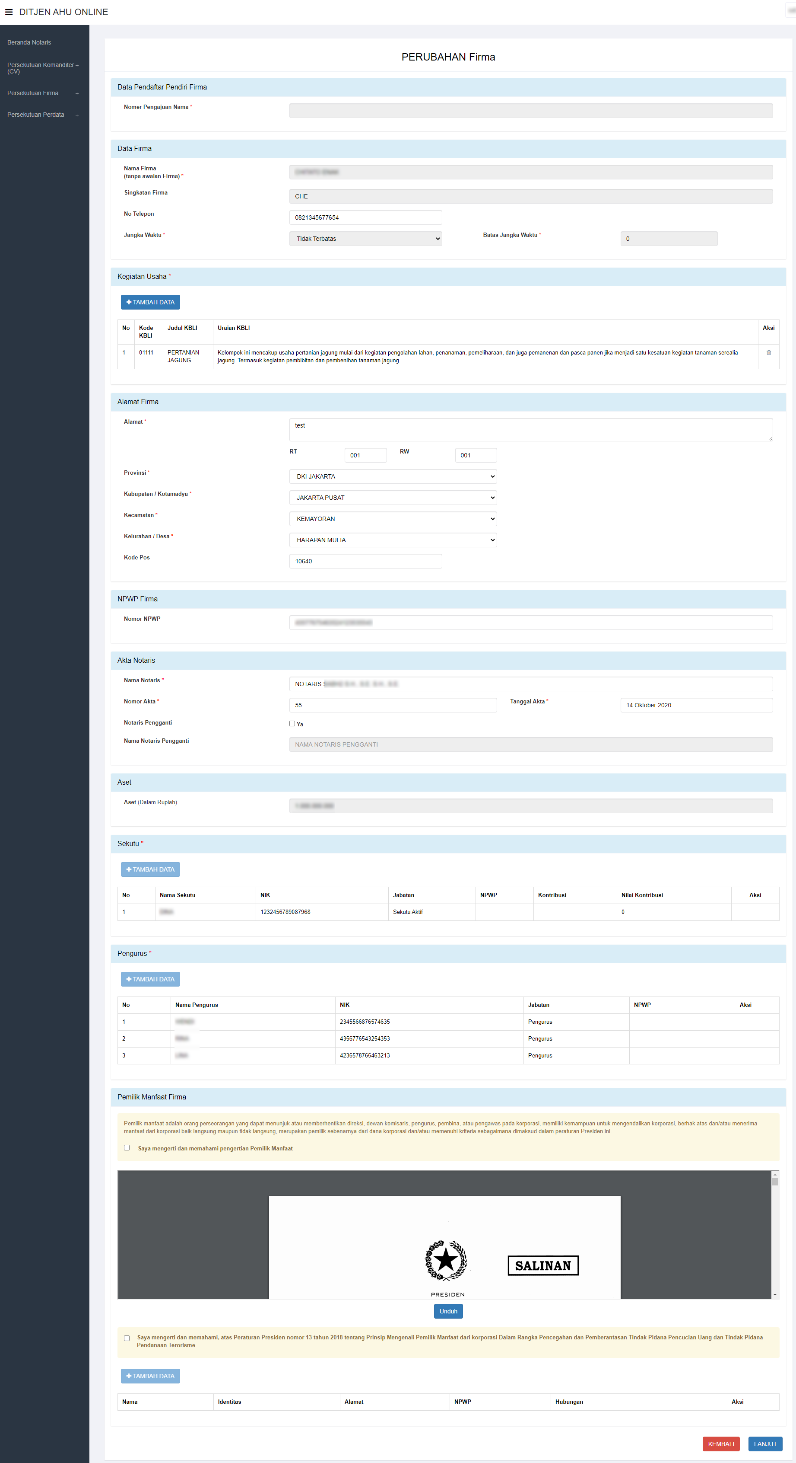
Task: Open the Kelurahan / Desa dropdown
Action: click(393, 540)
